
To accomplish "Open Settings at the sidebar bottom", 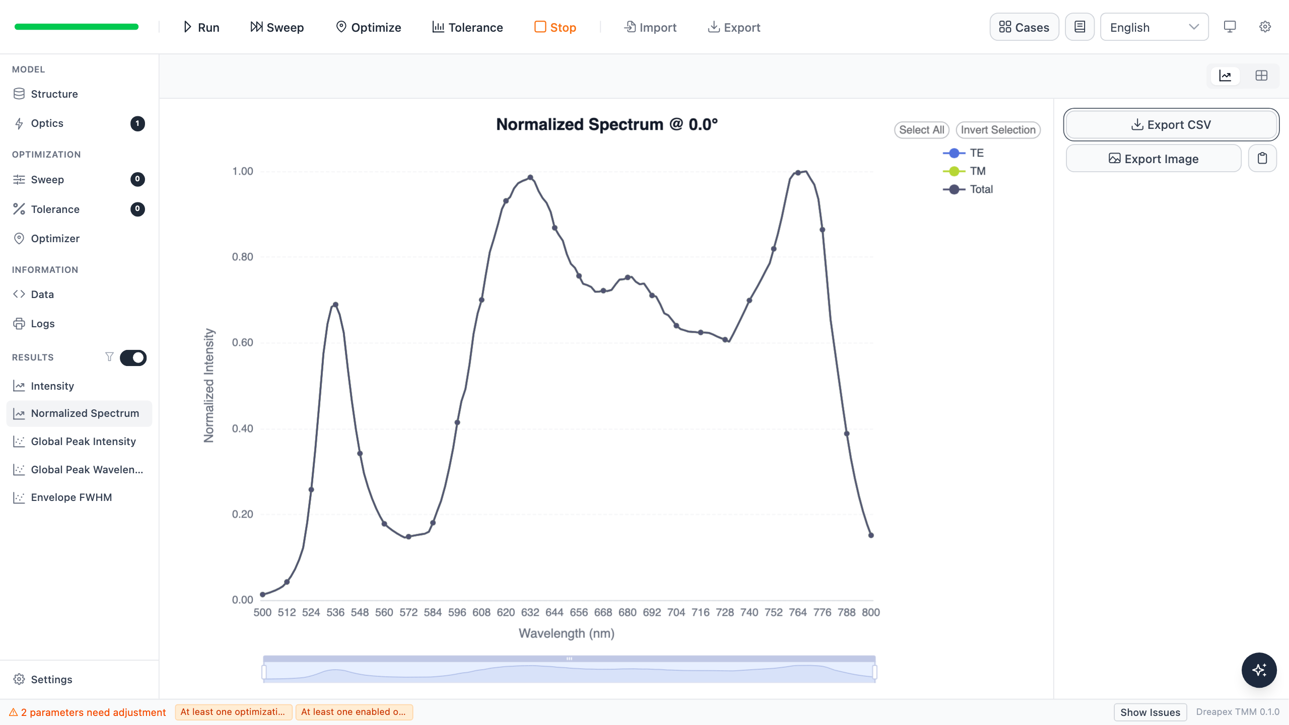I will (79, 679).
